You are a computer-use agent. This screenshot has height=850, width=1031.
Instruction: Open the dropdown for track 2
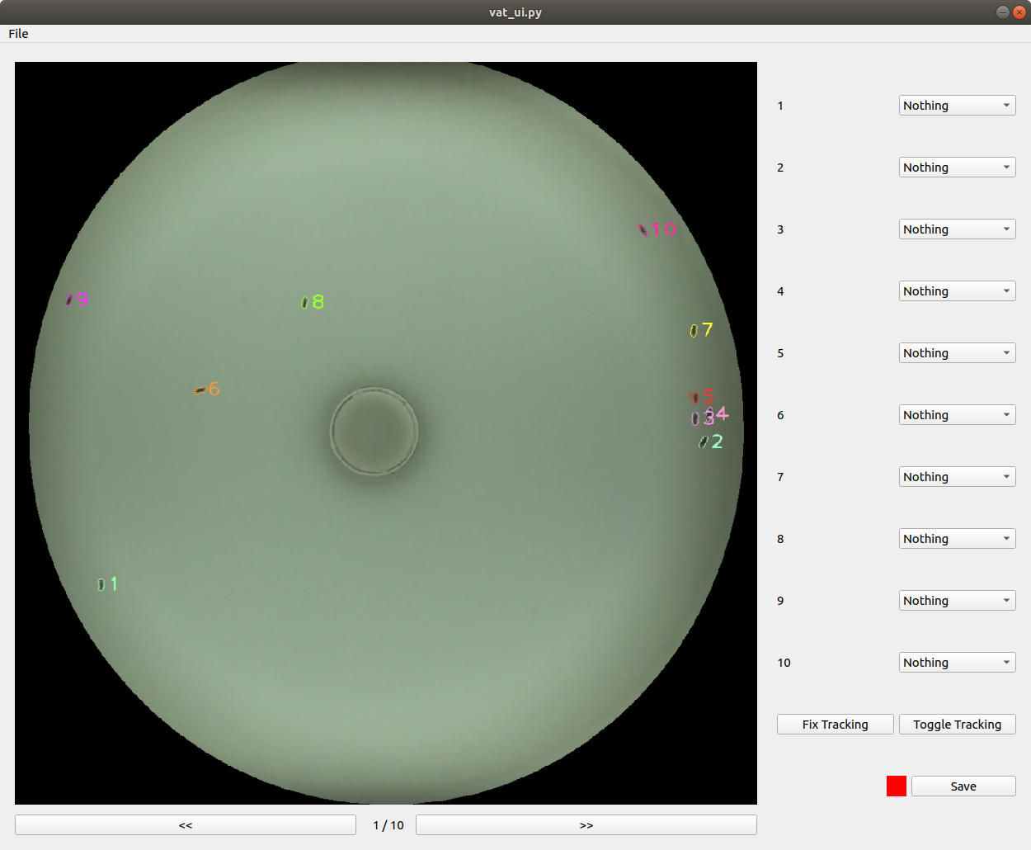(x=957, y=168)
